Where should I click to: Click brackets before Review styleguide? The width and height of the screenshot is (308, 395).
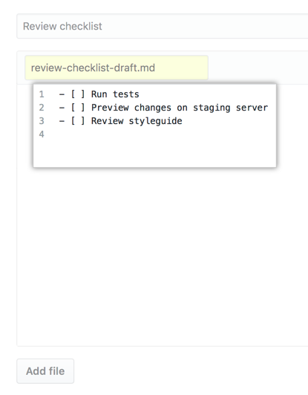(x=78, y=121)
